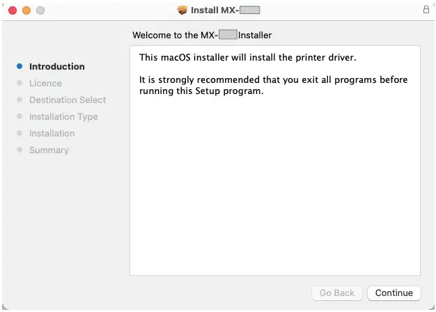Click the grey bullet beside Licence
Screen dimensions: 436x312
pos(20,84)
